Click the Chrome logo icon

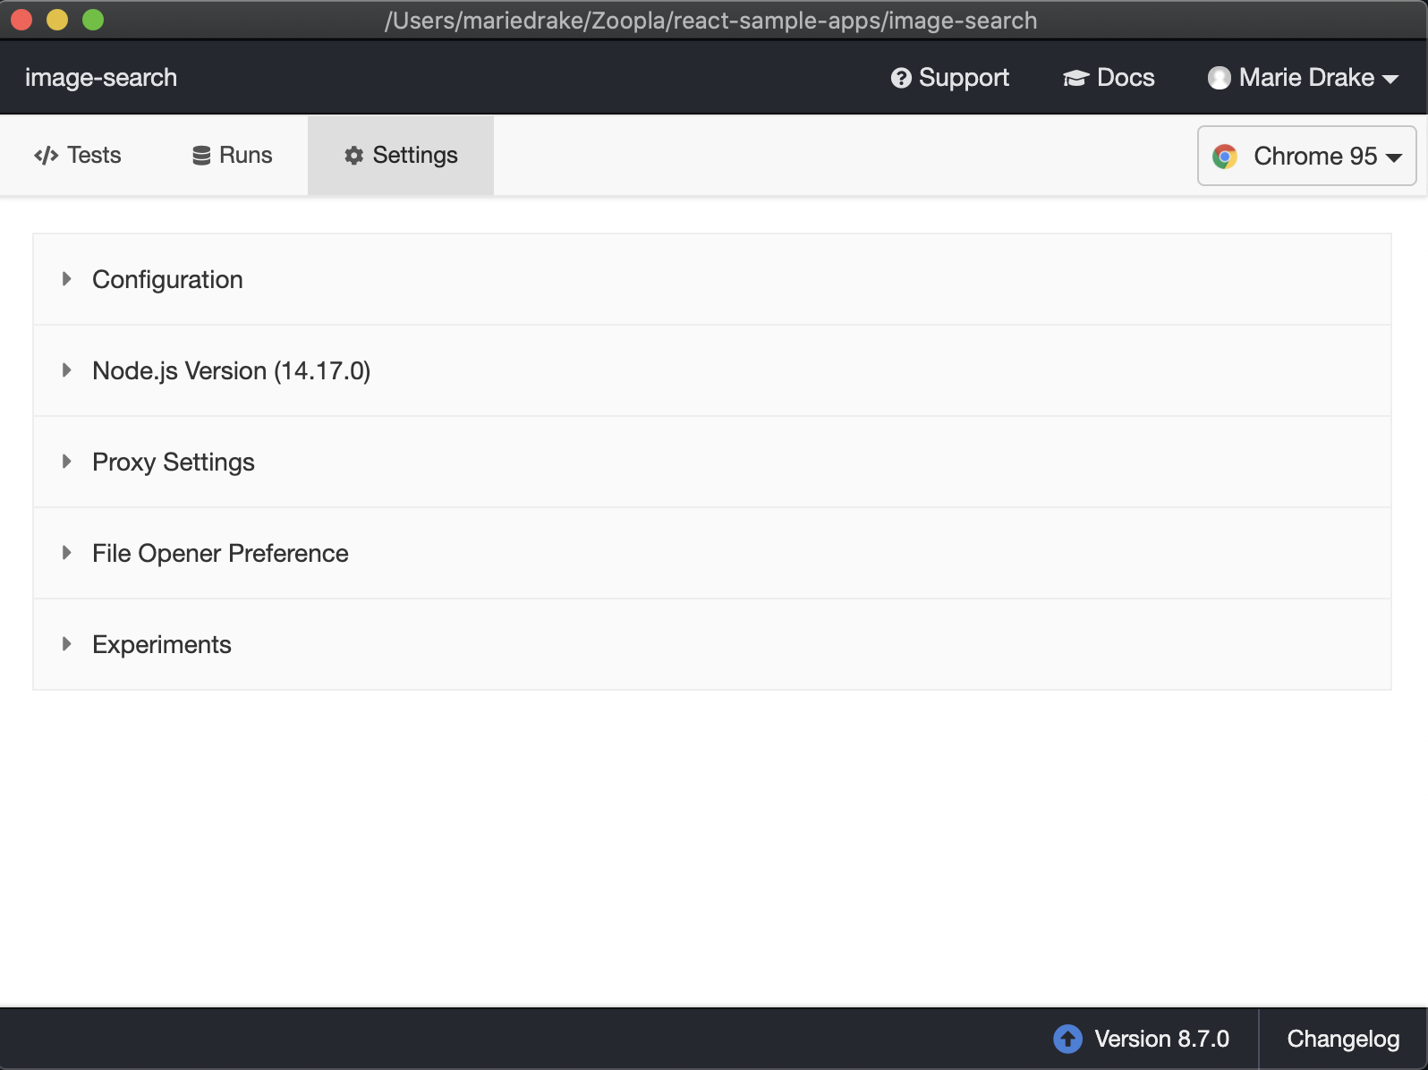point(1225,157)
